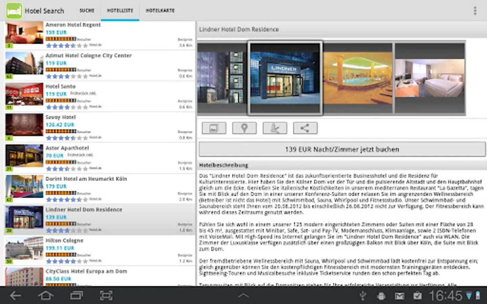Select the hotel bedroom photo in gallery
This screenshot has height=304, width=487.
(430, 78)
